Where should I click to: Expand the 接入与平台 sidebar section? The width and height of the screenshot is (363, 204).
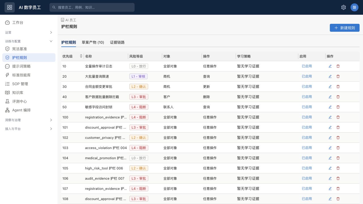[x=29, y=129]
